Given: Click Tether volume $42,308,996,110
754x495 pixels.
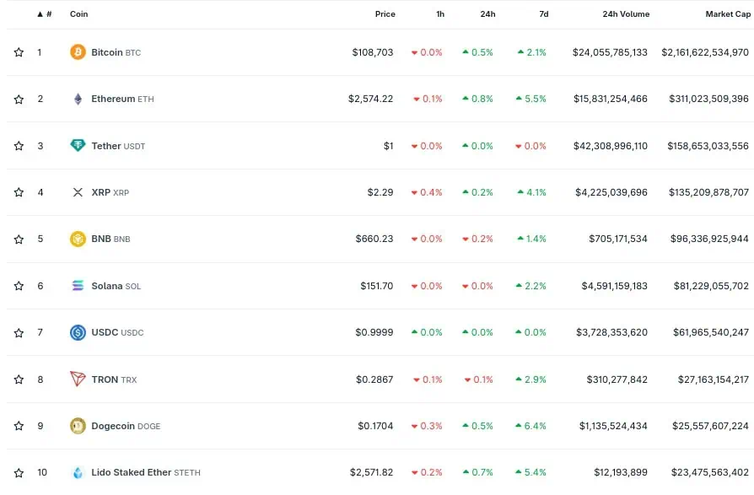Looking at the screenshot, I should pyautogui.click(x=611, y=146).
